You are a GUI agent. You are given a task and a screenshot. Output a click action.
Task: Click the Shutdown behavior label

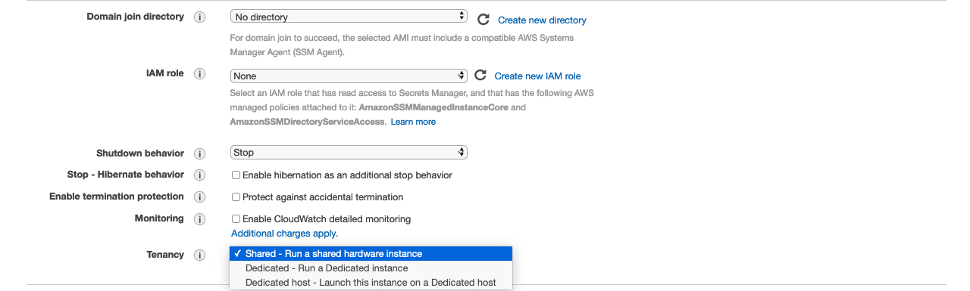click(x=140, y=153)
